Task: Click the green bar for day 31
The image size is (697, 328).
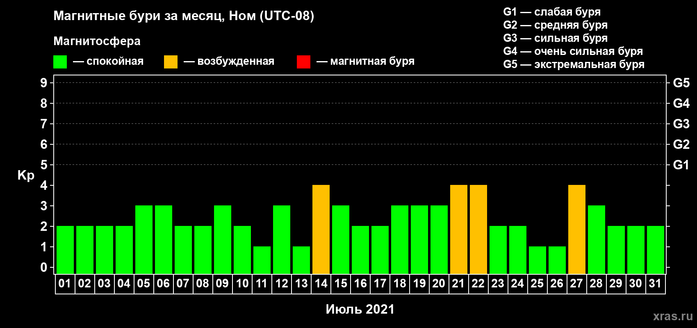Action: click(656, 250)
